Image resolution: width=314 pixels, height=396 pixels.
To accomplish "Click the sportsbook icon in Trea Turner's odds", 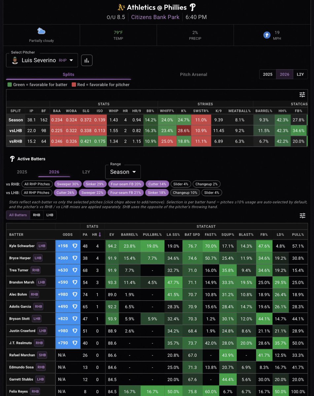I will click(x=75, y=270).
